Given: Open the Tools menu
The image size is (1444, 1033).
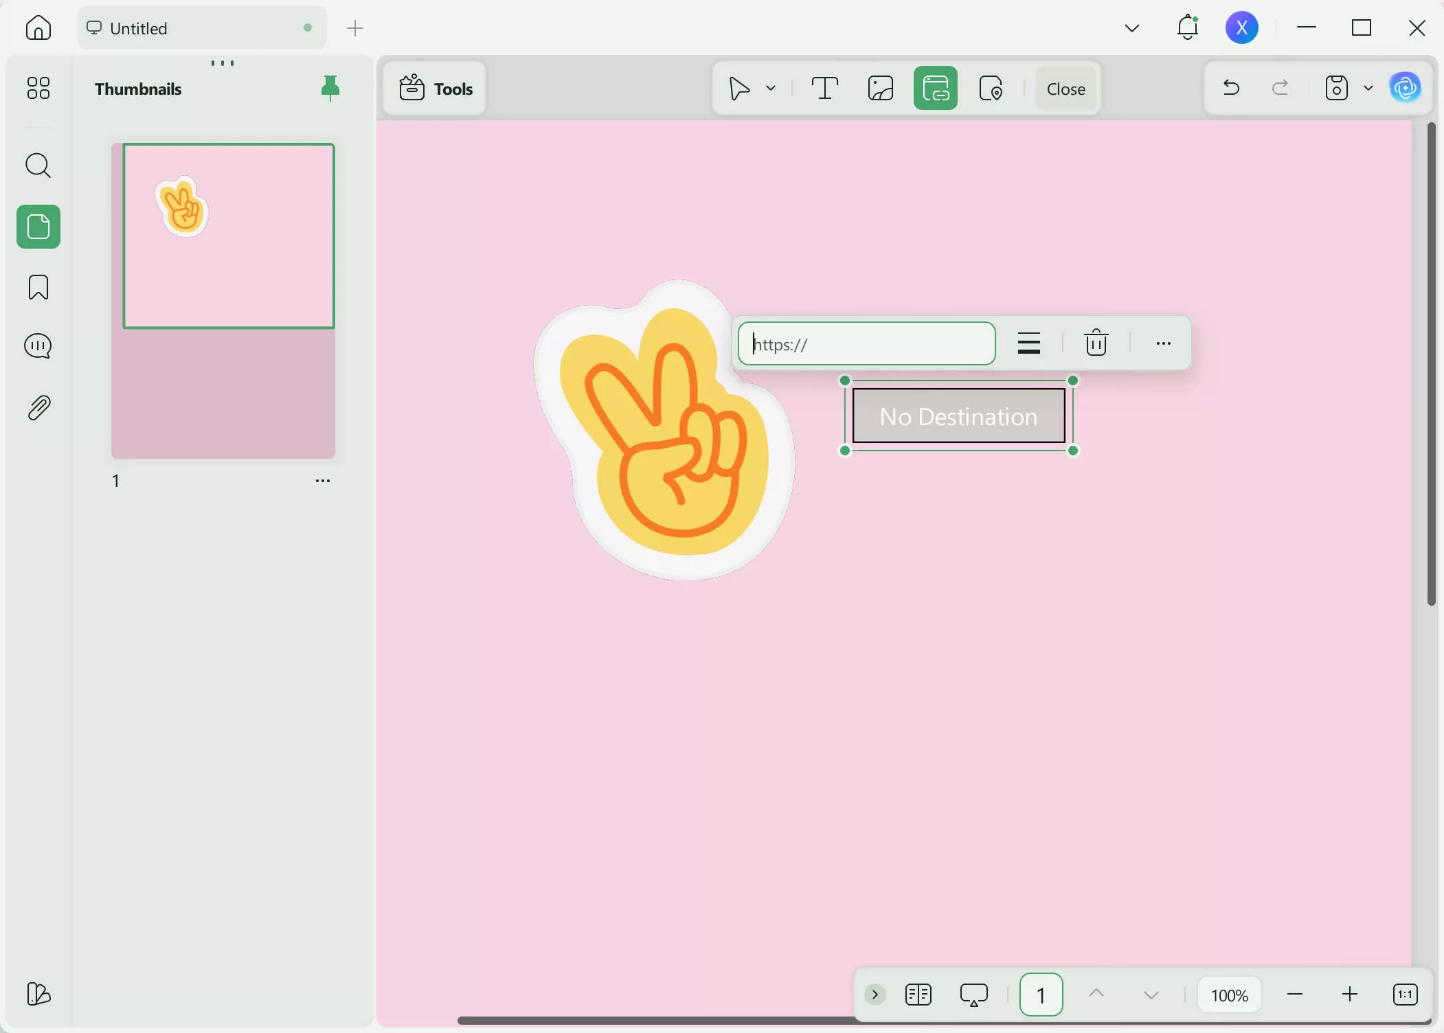Looking at the screenshot, I should (436, 89).
